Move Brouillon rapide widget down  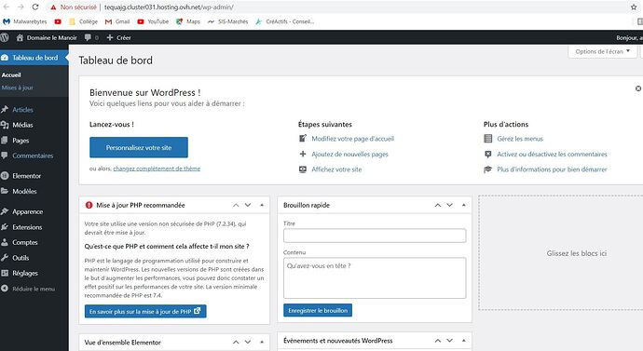point(449,205)
